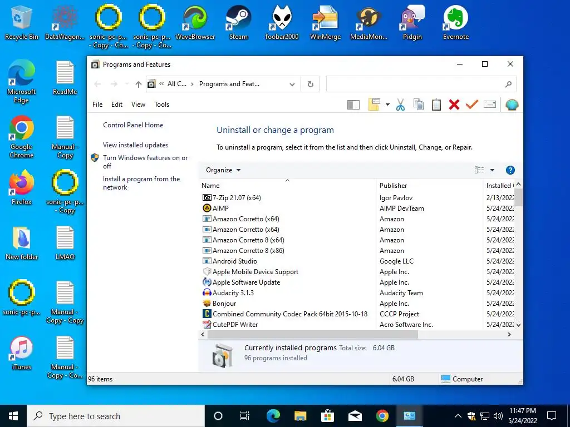Select iTunes desktop icon
Viewport: 570px width, 427px height.
[x=22, y=353]
